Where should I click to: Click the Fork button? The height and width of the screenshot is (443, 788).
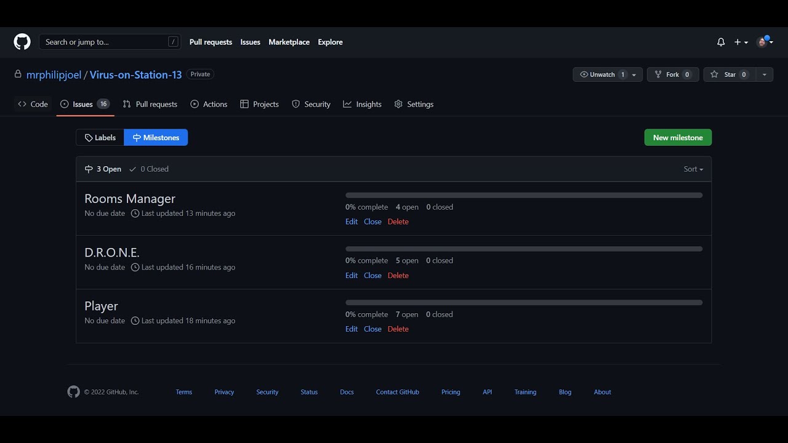coord(673,74)
